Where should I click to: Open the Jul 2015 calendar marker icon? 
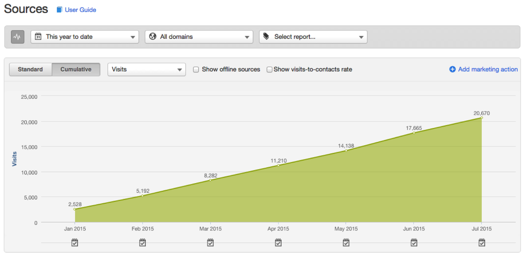482,242
